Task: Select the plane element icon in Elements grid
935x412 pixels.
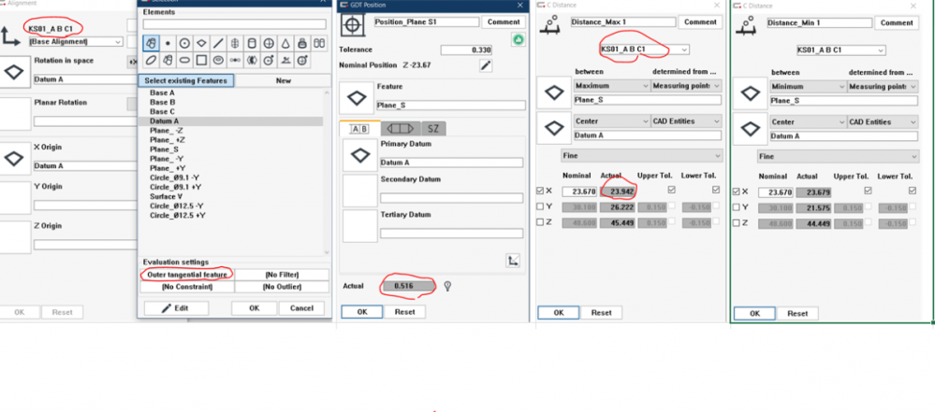Action: (x=201, y=44)
